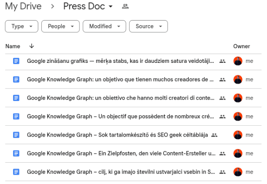Click shared icon on zināšanu grafiks row
267x184 pixels.
pyautogui.click(x=222, y=61)
